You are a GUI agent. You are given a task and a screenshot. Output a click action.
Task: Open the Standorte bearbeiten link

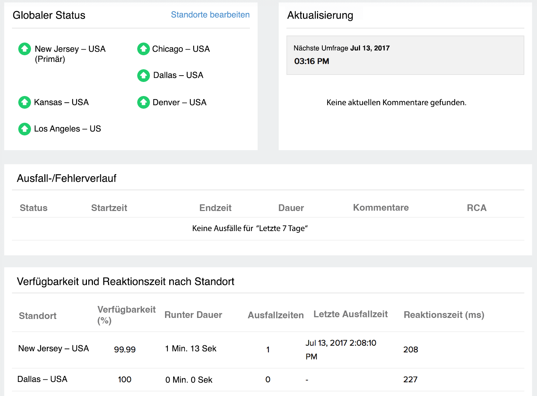(210, 15)
